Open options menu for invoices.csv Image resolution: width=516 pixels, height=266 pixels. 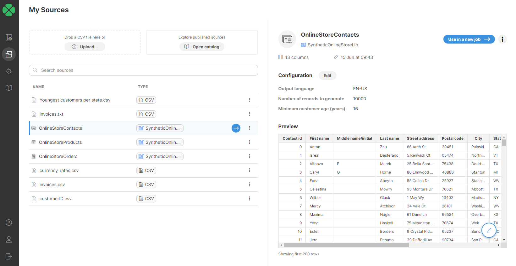[250, 185]
